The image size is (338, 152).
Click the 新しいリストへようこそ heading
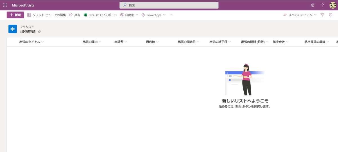[x=244, y=101]
